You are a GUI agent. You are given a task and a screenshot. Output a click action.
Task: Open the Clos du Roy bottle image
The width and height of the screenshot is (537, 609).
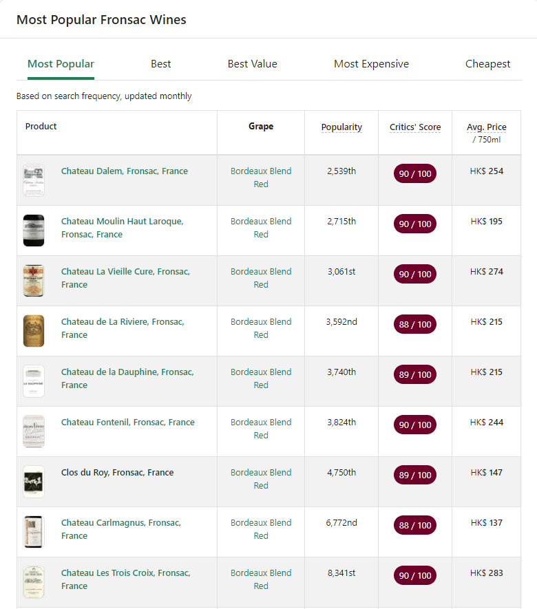coord(34,482)
